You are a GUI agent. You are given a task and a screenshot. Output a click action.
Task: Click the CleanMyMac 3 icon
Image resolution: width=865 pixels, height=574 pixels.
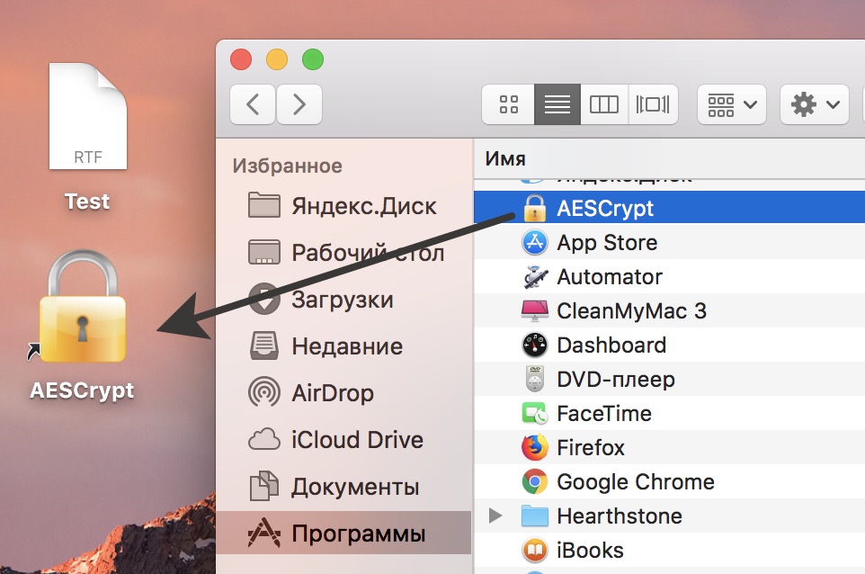[535, 310]
